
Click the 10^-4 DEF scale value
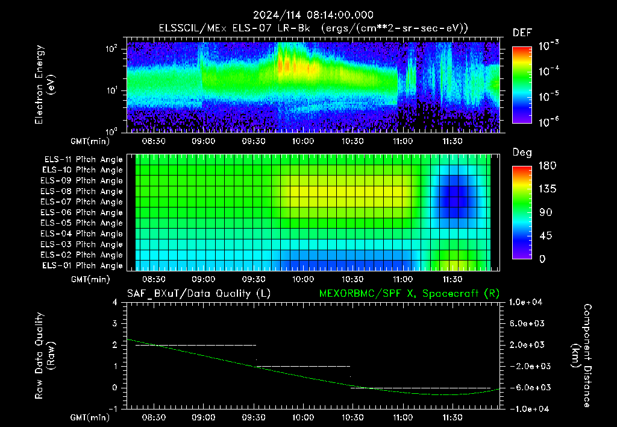(x=548, y=71)
